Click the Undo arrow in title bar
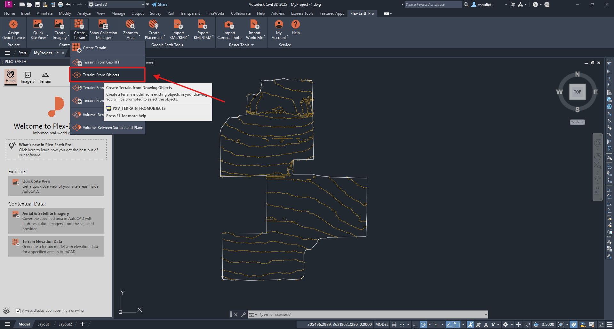 point(68,4)
